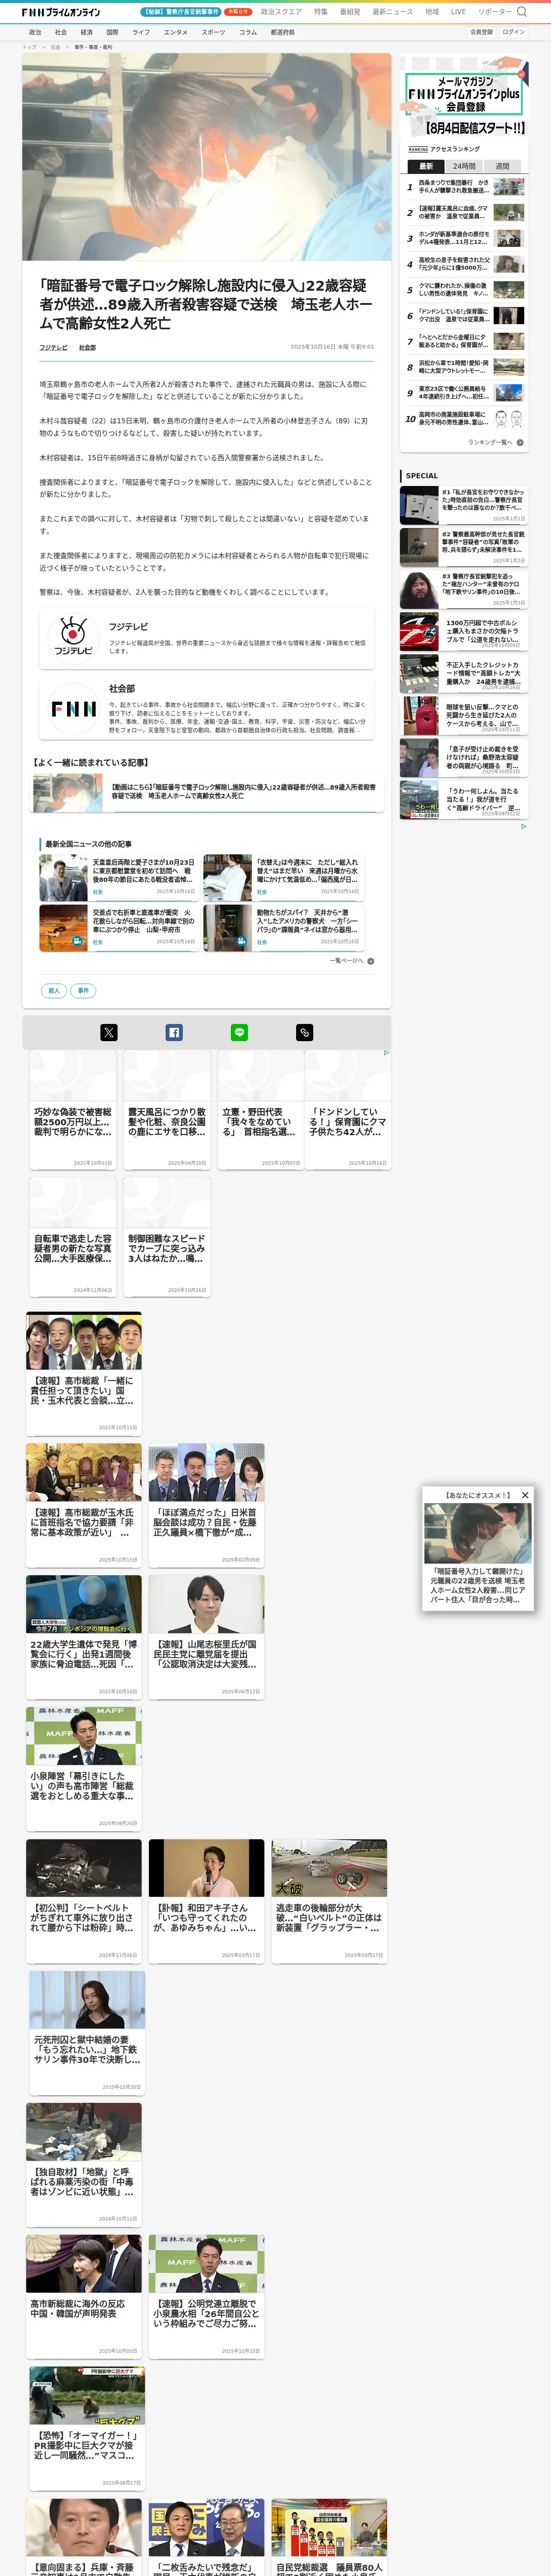The width and height of the screenshot is (551, 2576).
Task: Share article on X
Action: 109,1032
